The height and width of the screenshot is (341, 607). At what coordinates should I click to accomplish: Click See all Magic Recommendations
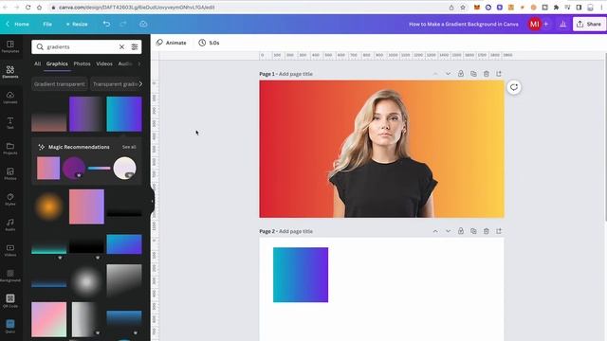point(129,147)
